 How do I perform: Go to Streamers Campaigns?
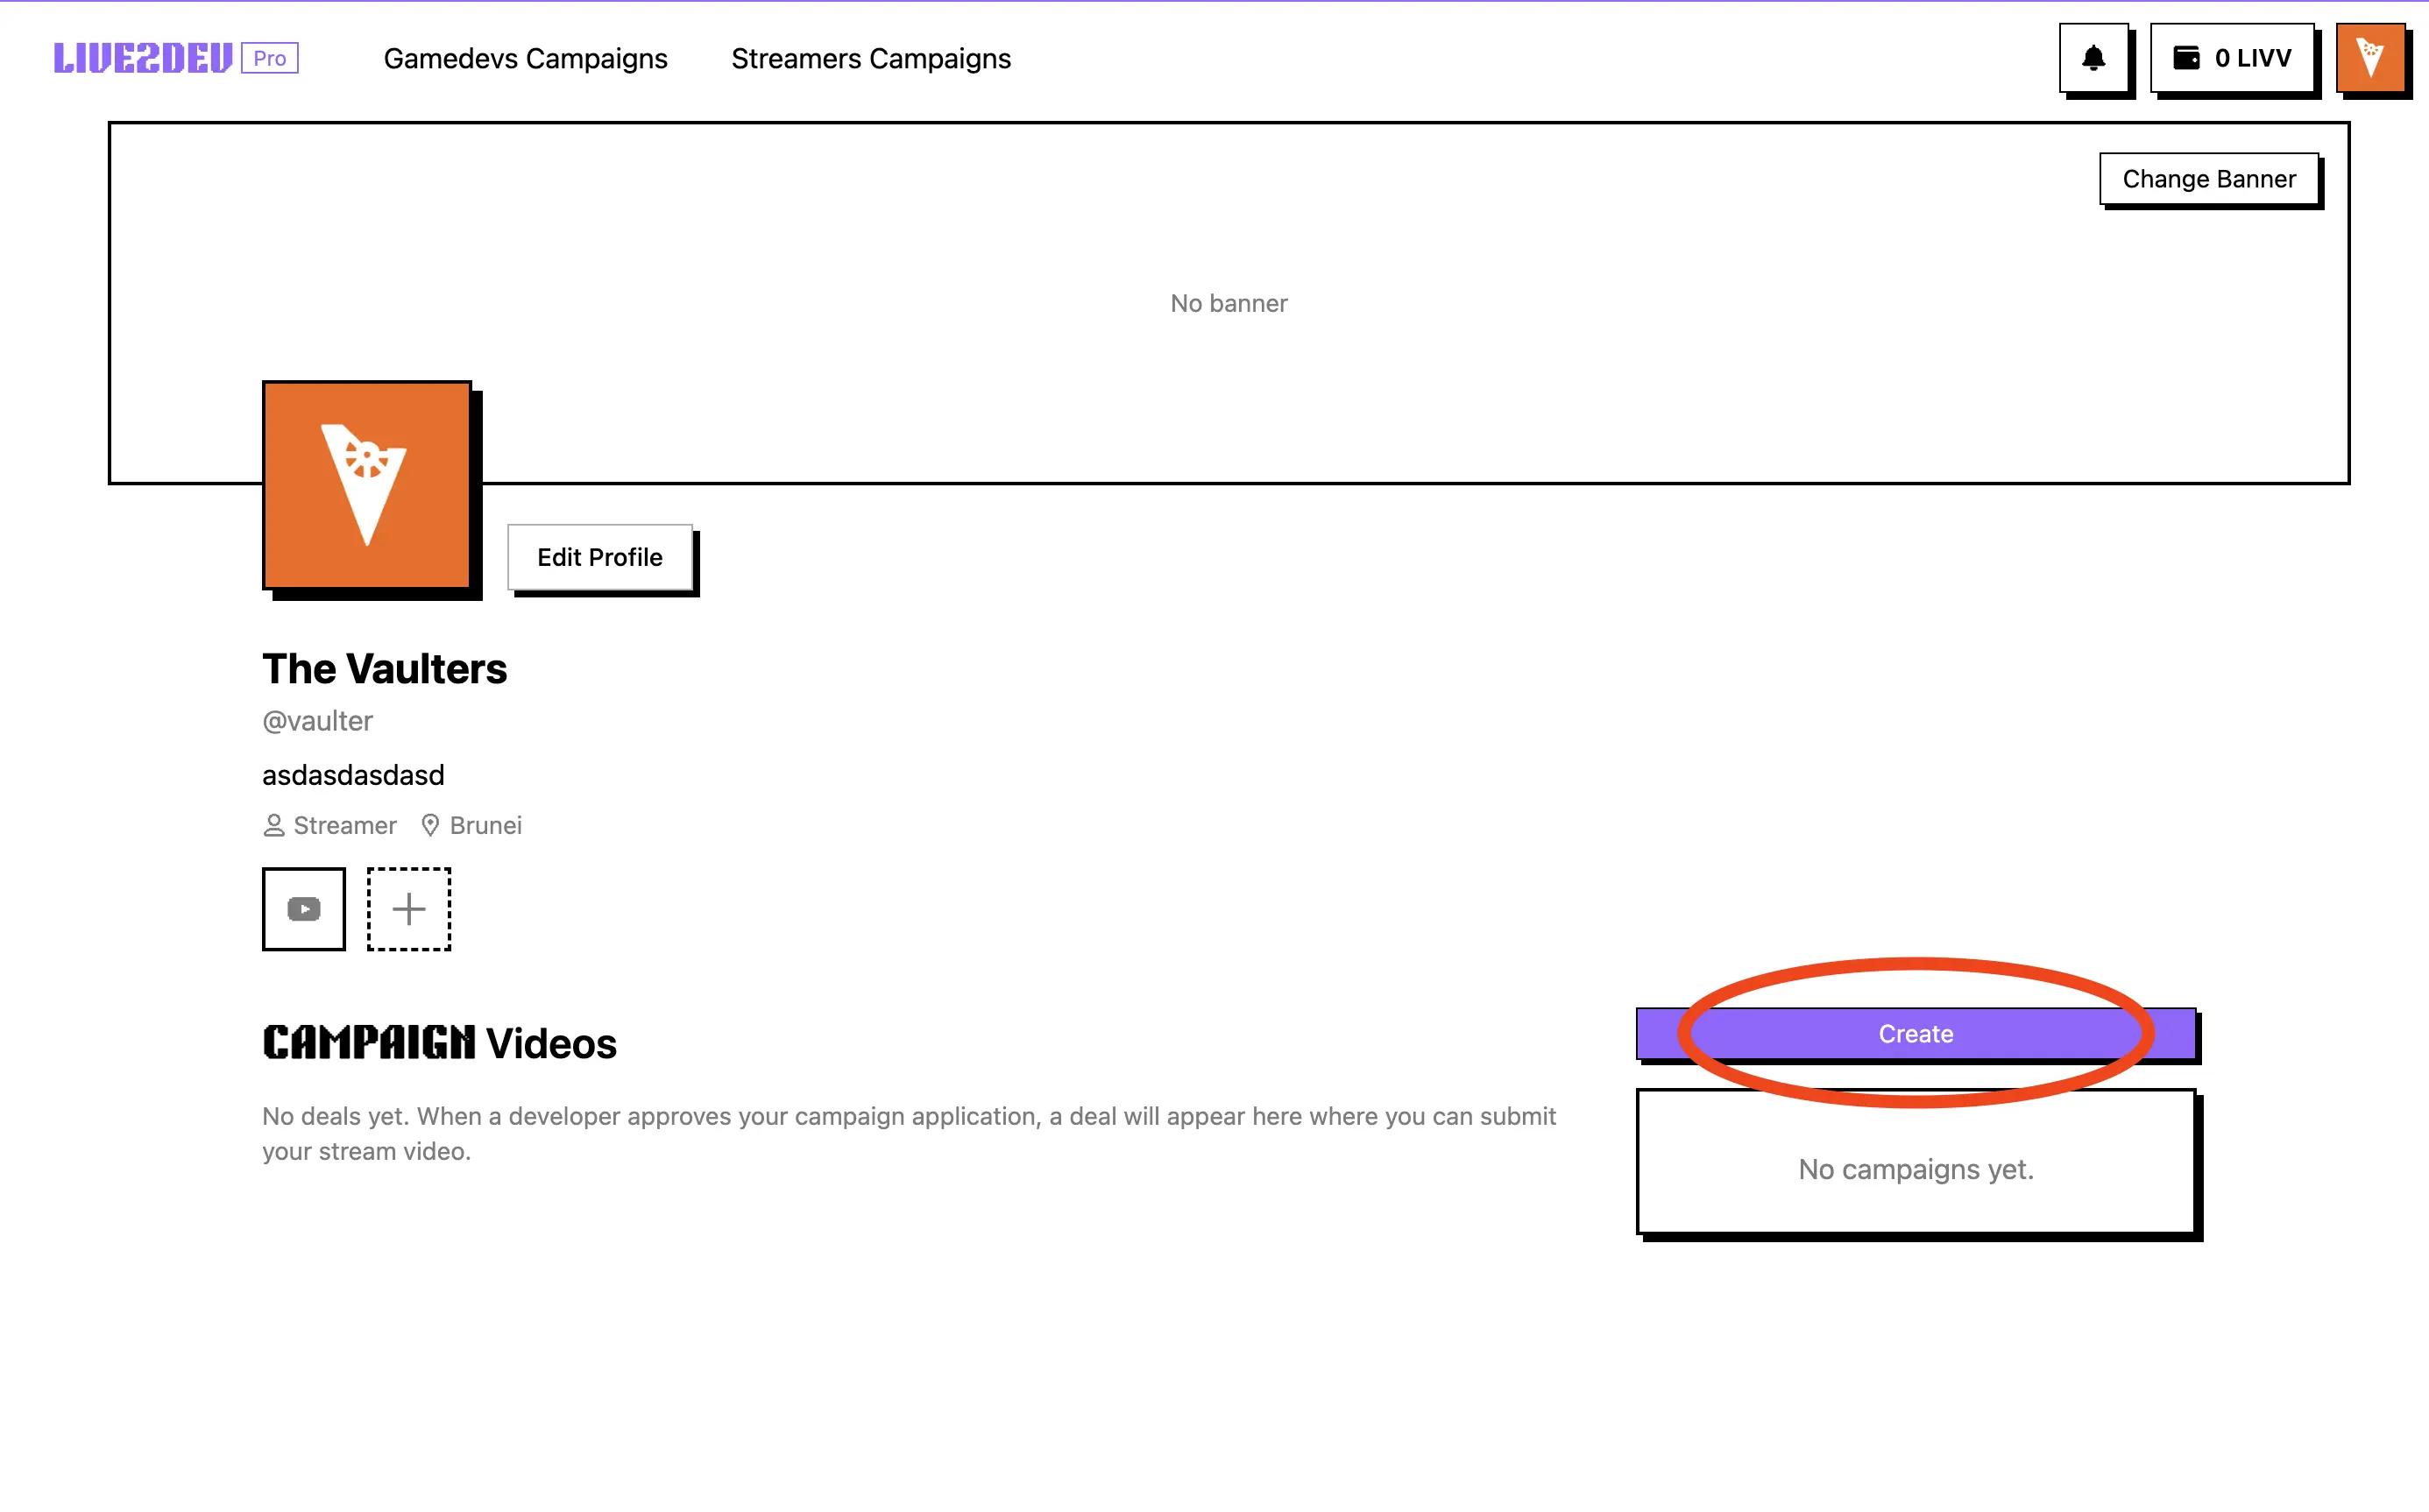[871, 59]
